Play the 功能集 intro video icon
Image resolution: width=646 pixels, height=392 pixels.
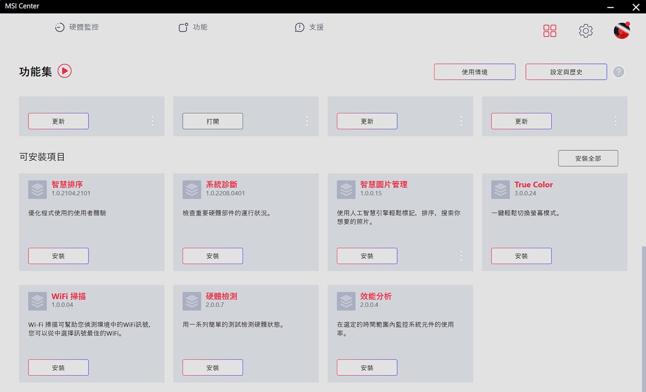pyautogui.click(x=65, y=71)
